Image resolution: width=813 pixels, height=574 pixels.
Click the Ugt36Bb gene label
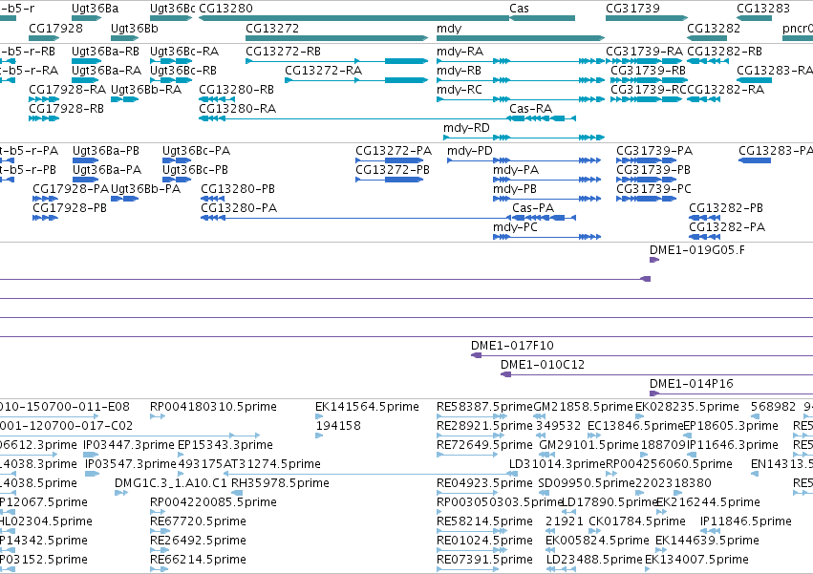[135, 28]
